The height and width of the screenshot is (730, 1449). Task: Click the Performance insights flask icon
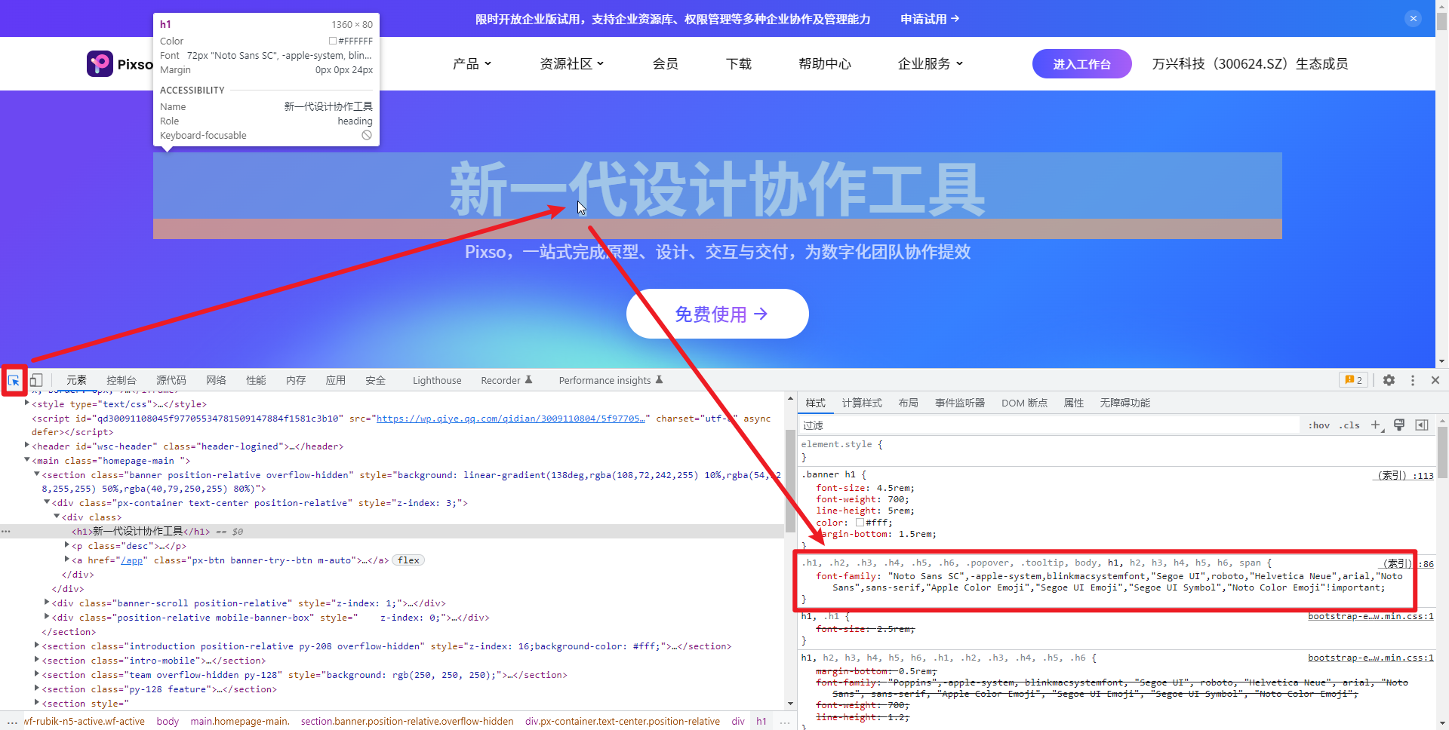659,380
